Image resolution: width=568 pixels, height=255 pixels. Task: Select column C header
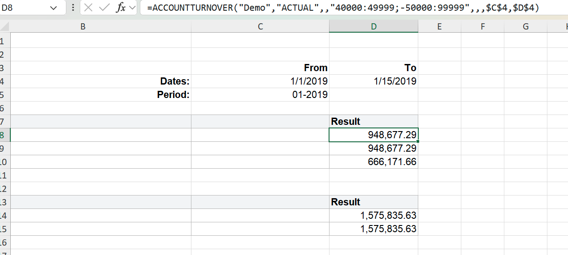click(260, 27)
